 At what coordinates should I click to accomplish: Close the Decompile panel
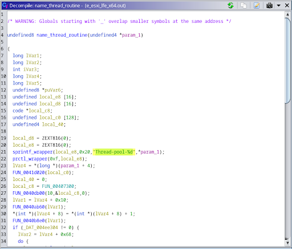tap(287, 5)
